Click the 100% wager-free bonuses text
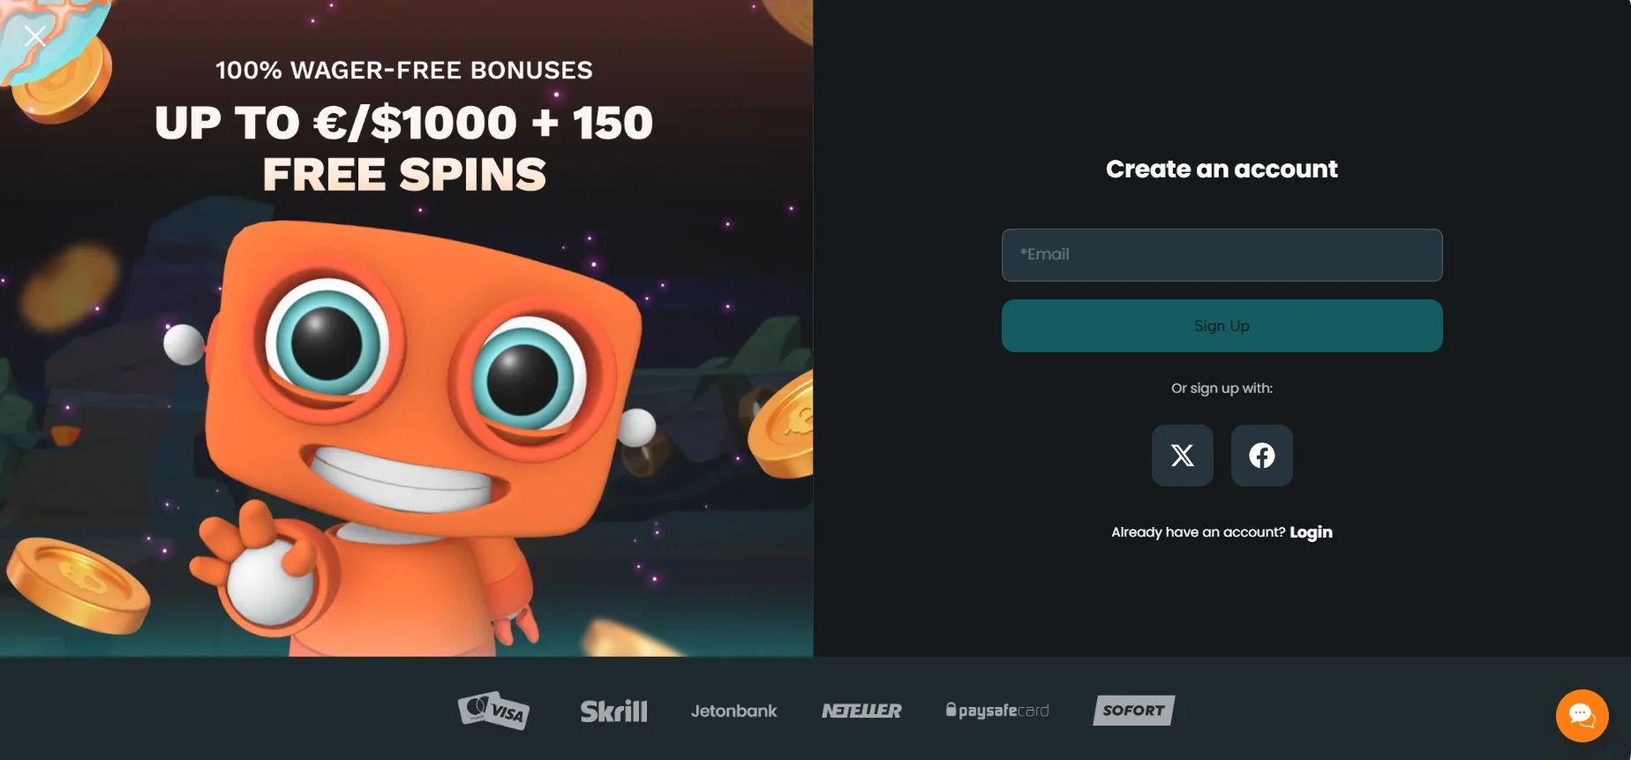Image resolution: width=1631 pixels, height=760 pixels. pos(404,71)
